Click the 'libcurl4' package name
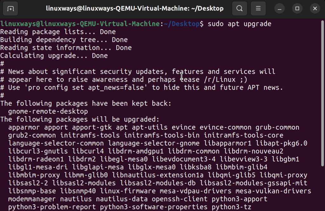Image resolution: width=325 pixels, height=211 pixels. pos(88,151)
